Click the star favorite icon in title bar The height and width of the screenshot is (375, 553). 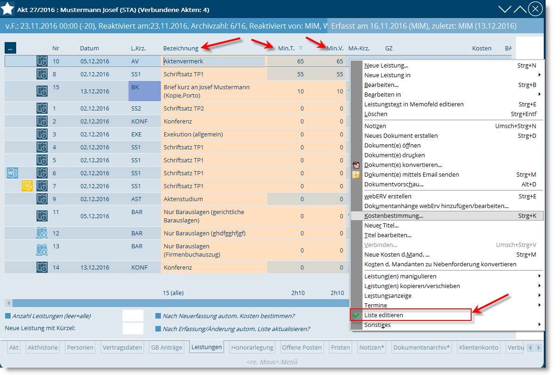tap(7, 9)
